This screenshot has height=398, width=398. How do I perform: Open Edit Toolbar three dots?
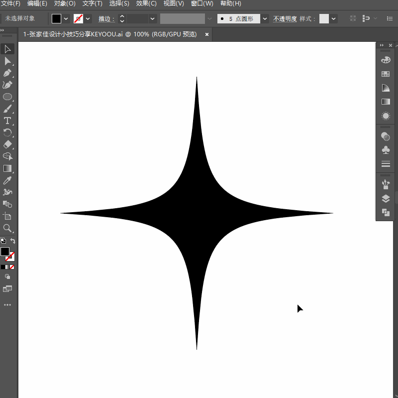(x=7, y=305)
